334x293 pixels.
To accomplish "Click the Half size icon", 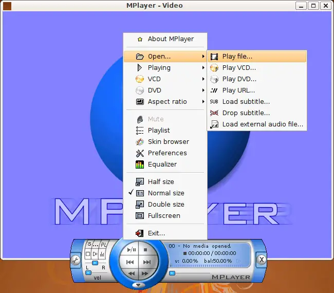I will coord(140,182).
